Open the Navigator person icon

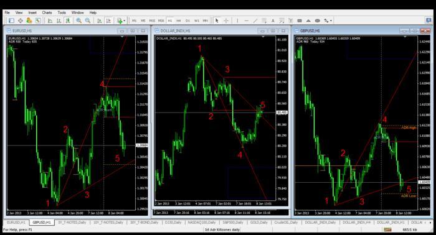coord(29,21)
